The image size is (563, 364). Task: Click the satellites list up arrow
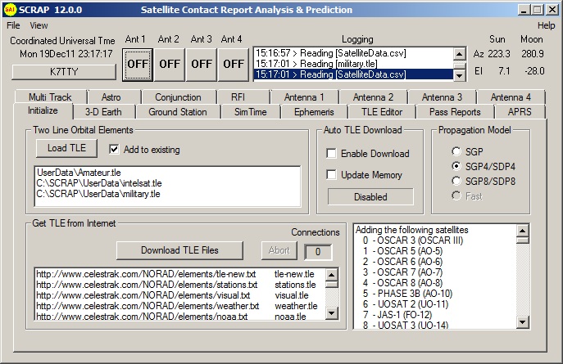[x=522, y=231]
